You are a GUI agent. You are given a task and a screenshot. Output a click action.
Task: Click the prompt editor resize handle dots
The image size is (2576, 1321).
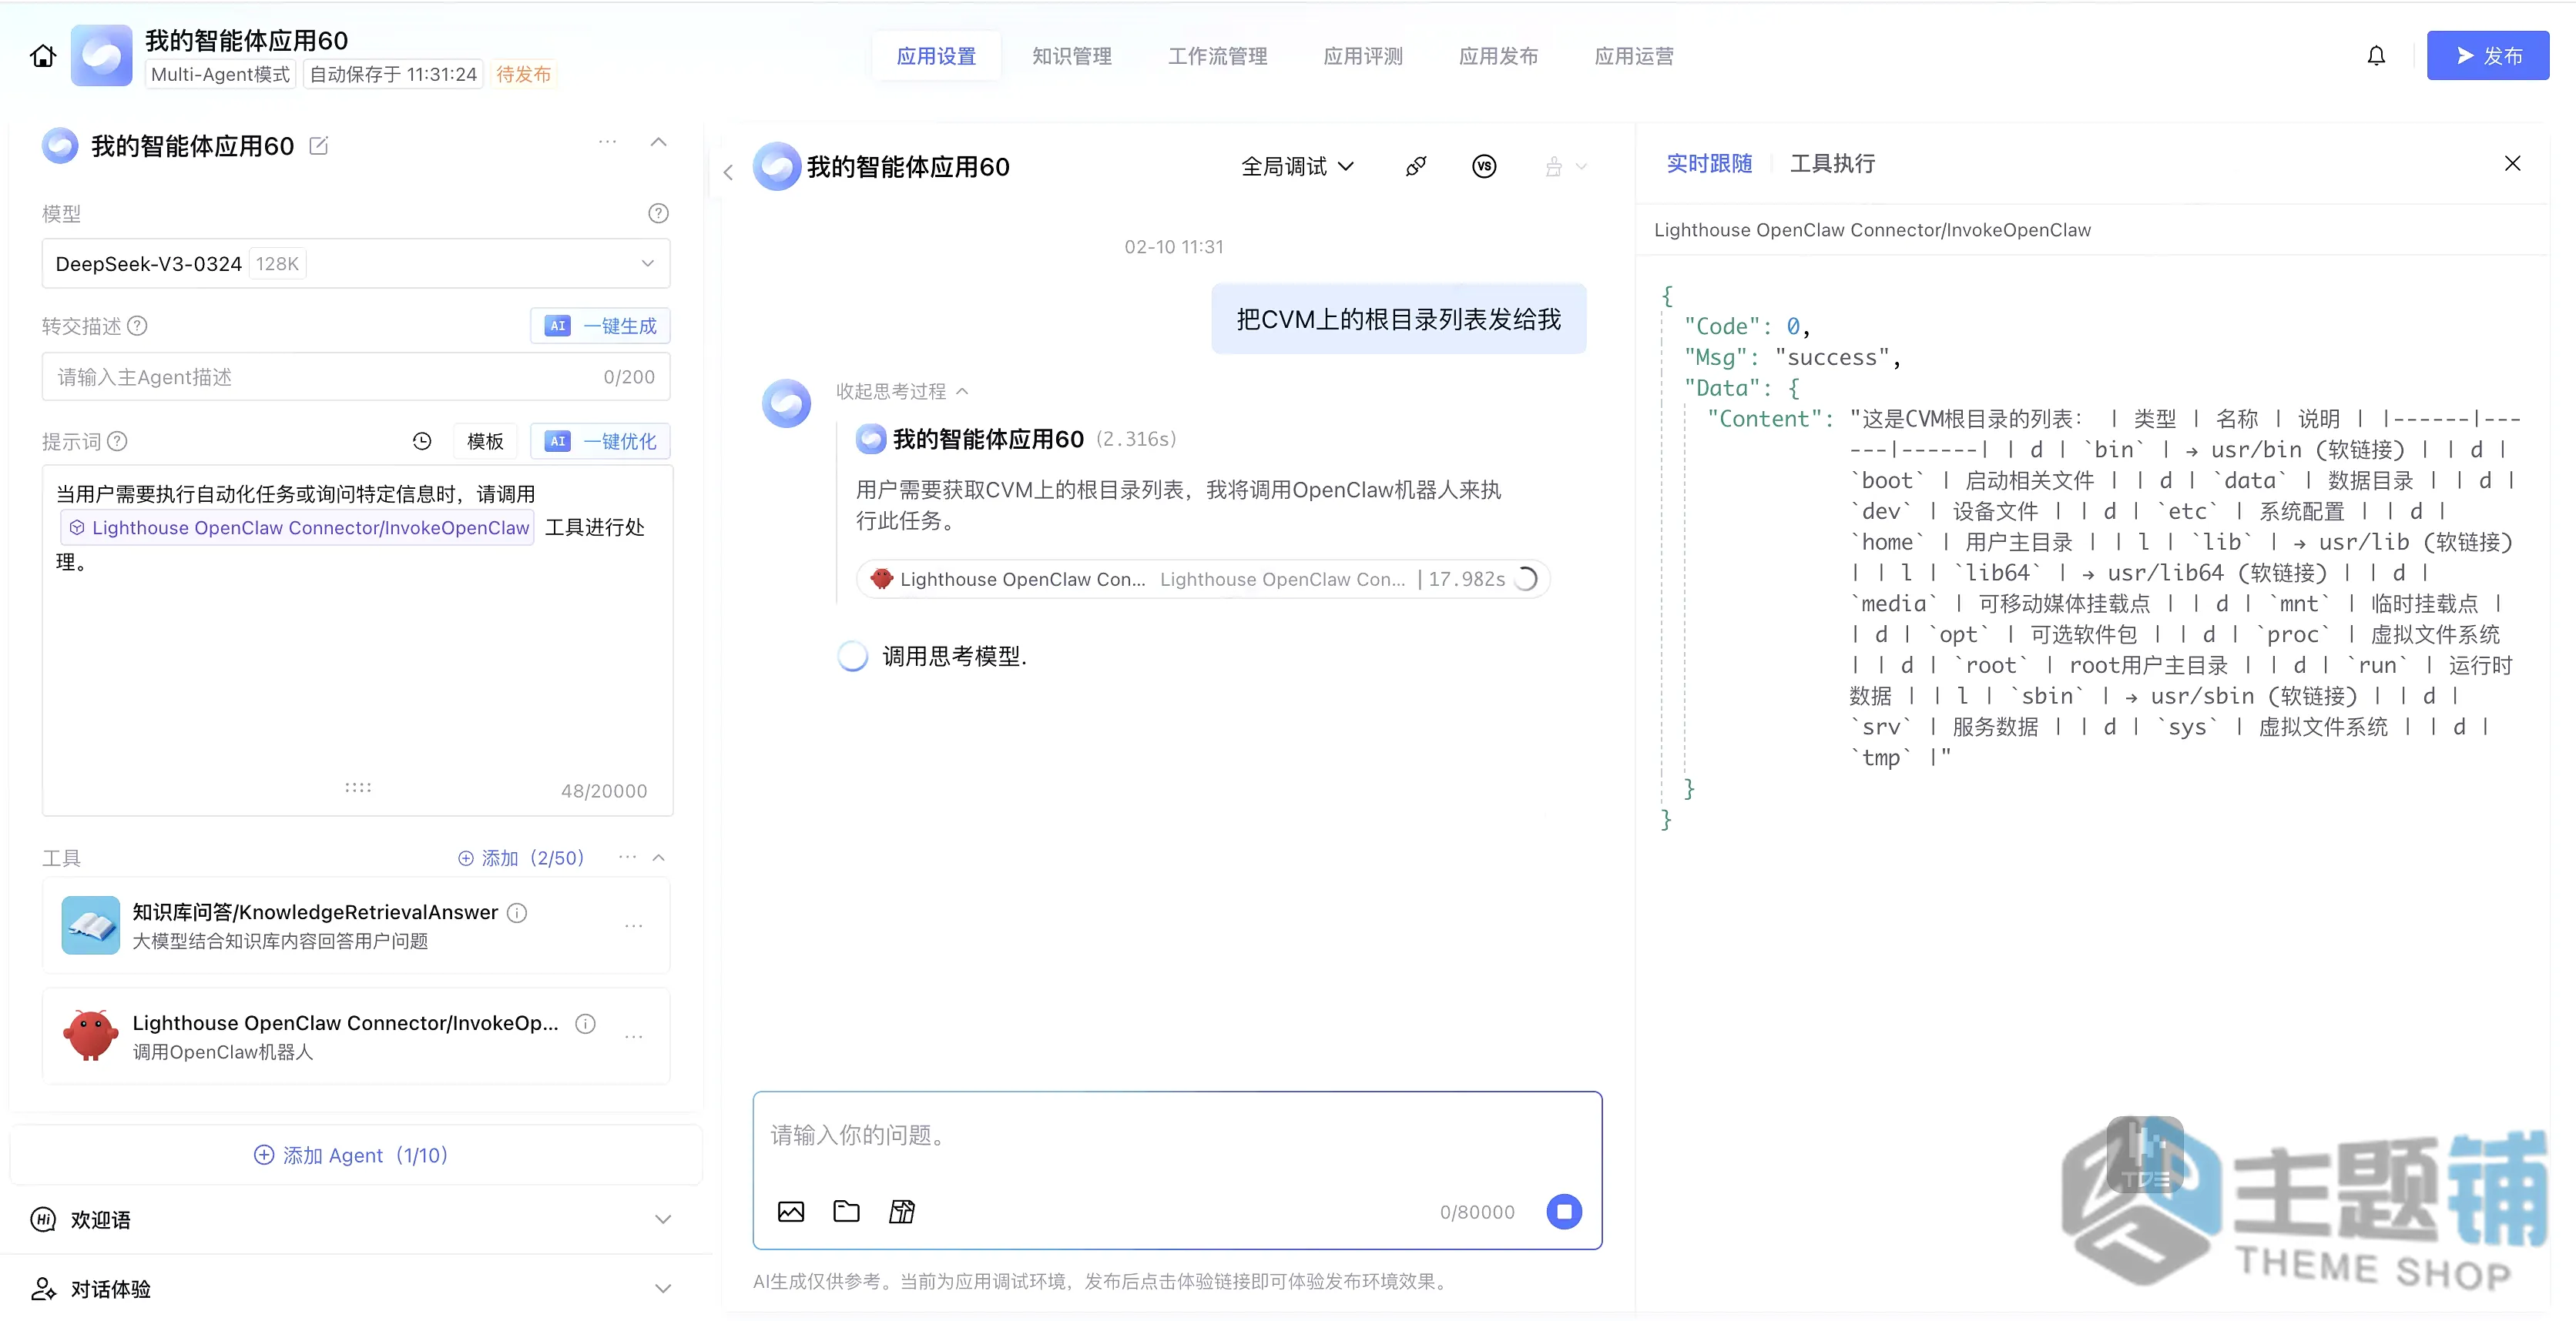click(x=358, y=788)
